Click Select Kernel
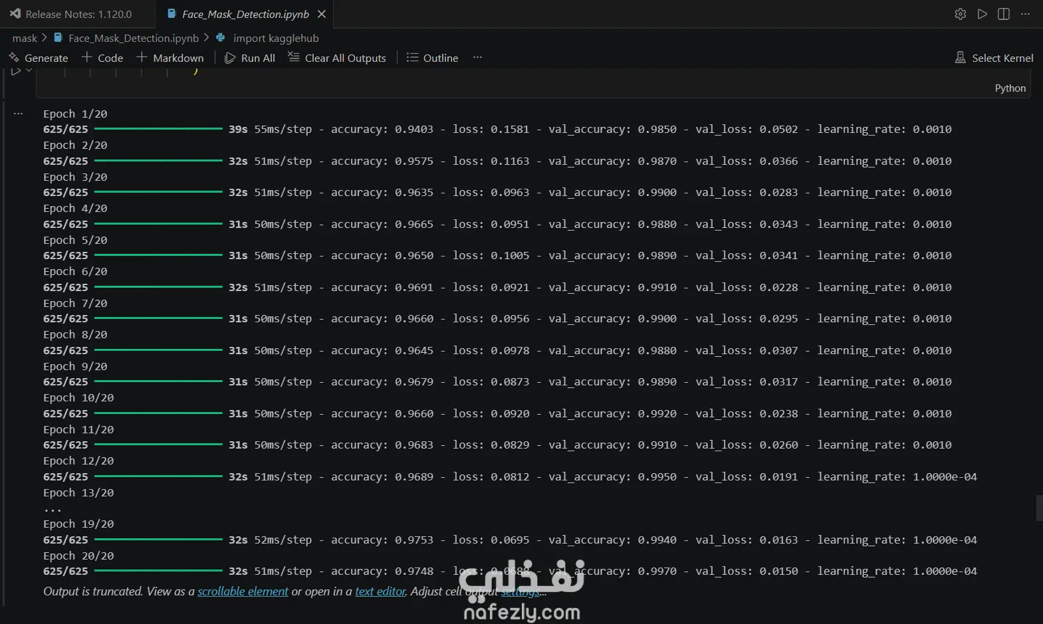 click(994, 58)
